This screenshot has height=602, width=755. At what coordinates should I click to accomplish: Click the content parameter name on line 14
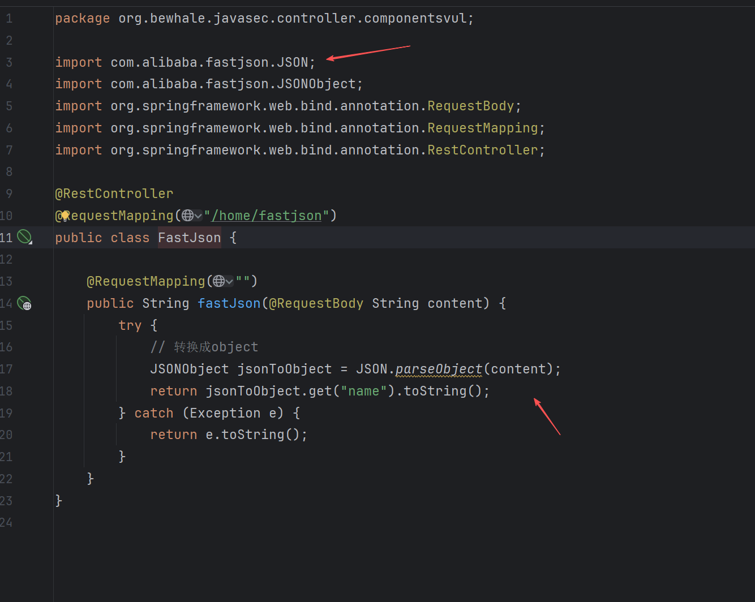[x=454, y=303]
